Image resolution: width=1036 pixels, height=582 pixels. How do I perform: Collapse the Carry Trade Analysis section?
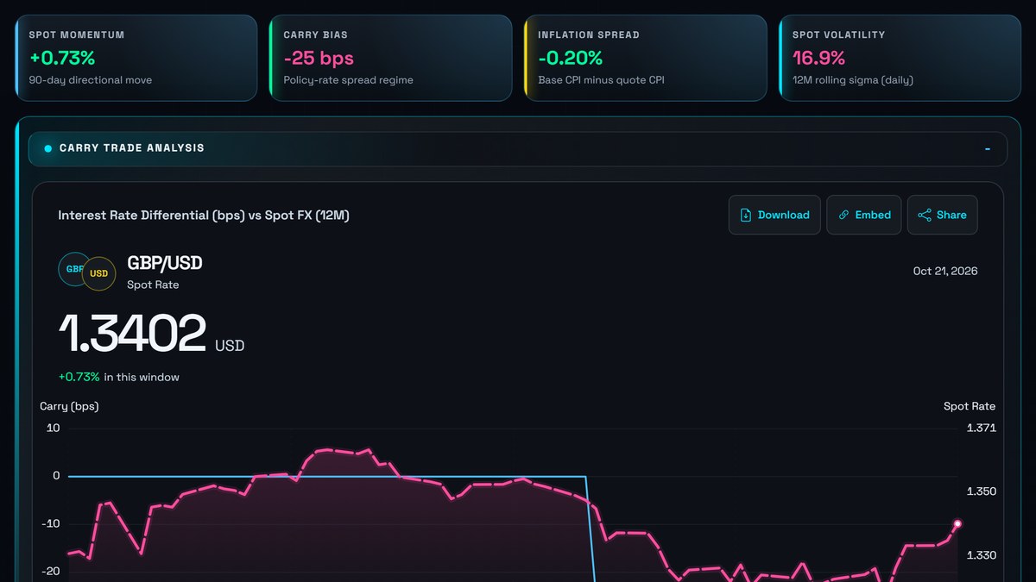click(x=988, y=148)
